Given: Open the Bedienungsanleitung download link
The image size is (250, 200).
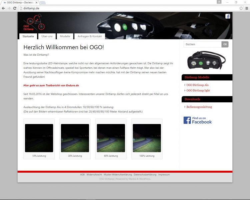Looking at the screenshot, I should coord(199,107).
